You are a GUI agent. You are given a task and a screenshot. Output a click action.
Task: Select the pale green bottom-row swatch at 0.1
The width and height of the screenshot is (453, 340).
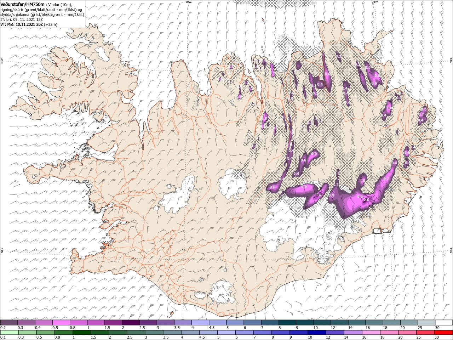tap(9, 333)
